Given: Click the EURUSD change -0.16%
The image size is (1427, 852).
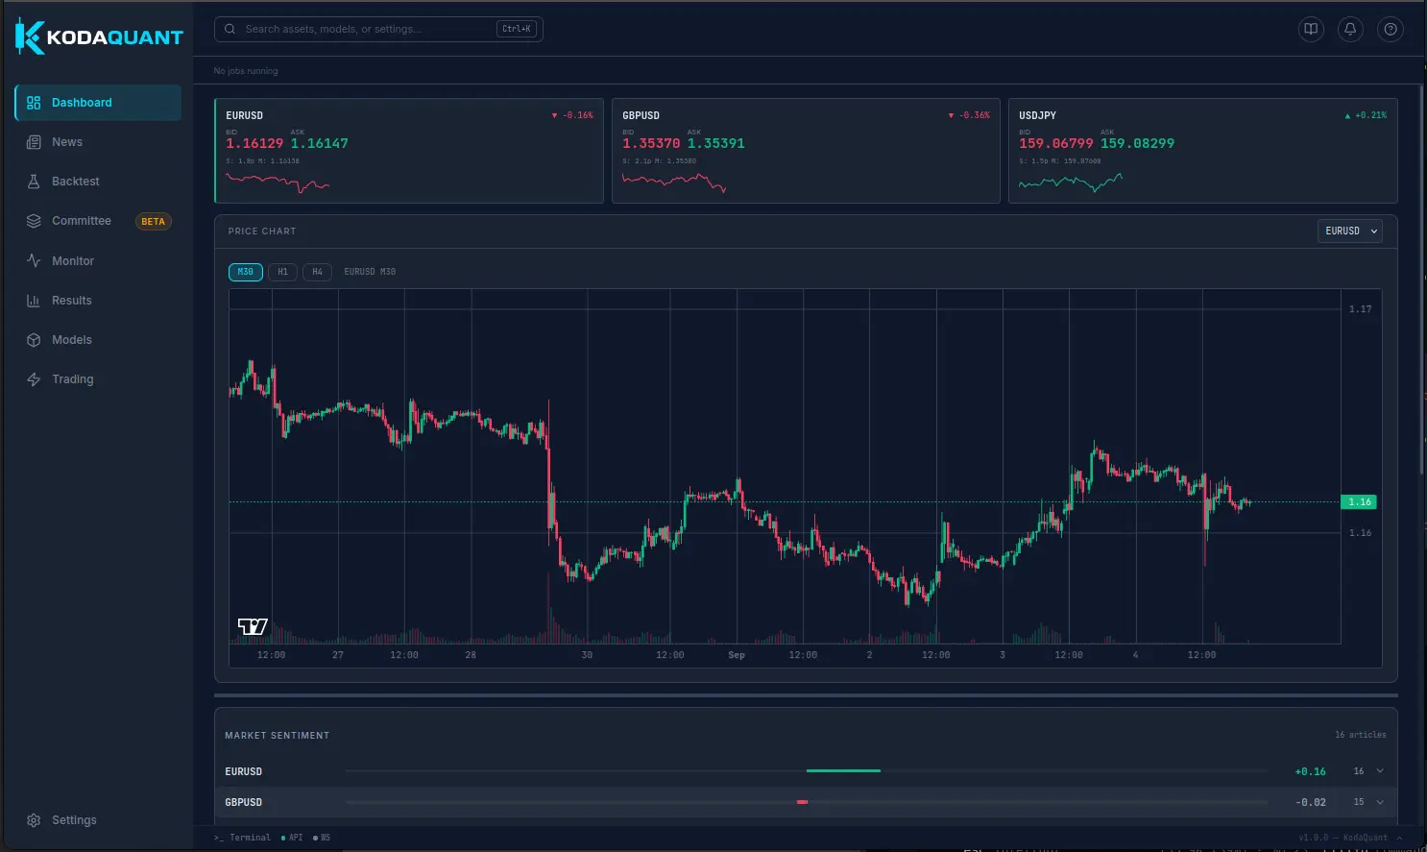Looking at the screenshot, I should pos(572,115).
